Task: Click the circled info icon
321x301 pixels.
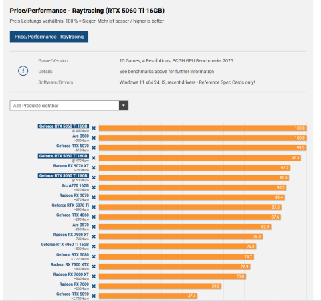Action: tap(23, 71)
